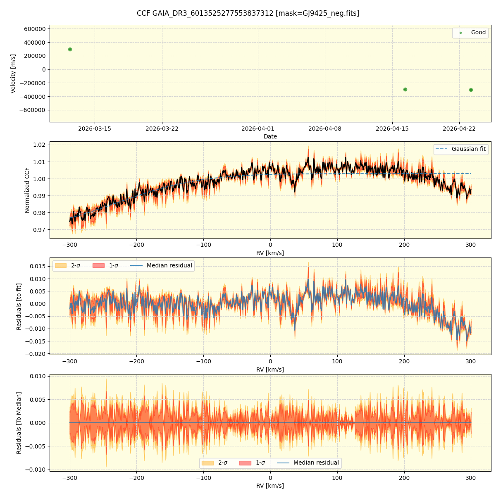Click 2-σ swatch in third panel legend

tap(60, 265)
